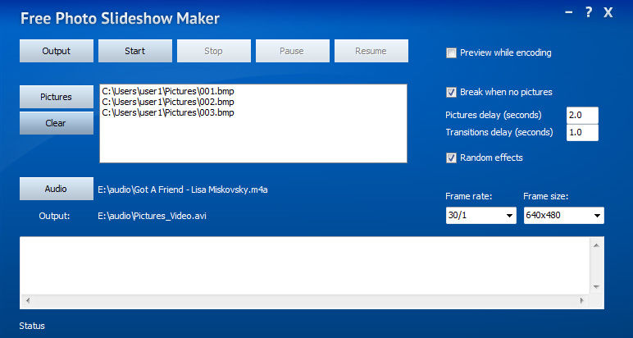Image resolution: width=633 pixels, height=338 pixels.
Task: Click the log scrollbar up arrow
Action: (x=596, y=245)
